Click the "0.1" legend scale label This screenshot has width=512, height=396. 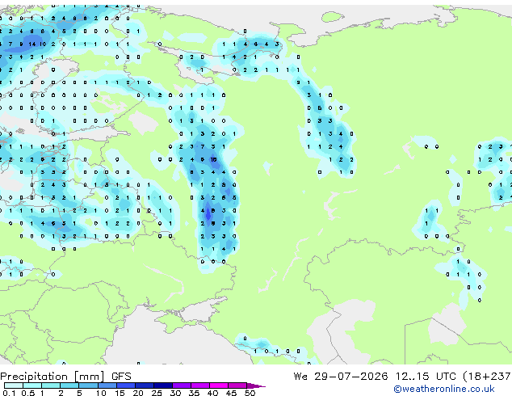[x=9, y=393]
